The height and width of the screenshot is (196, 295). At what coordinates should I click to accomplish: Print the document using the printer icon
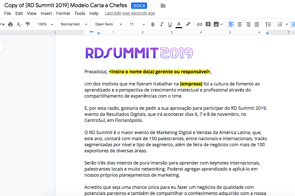11,24
